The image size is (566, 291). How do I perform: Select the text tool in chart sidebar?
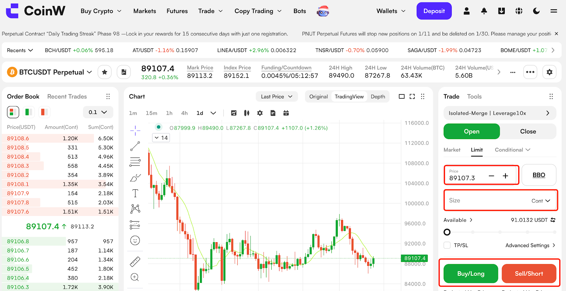135,193
